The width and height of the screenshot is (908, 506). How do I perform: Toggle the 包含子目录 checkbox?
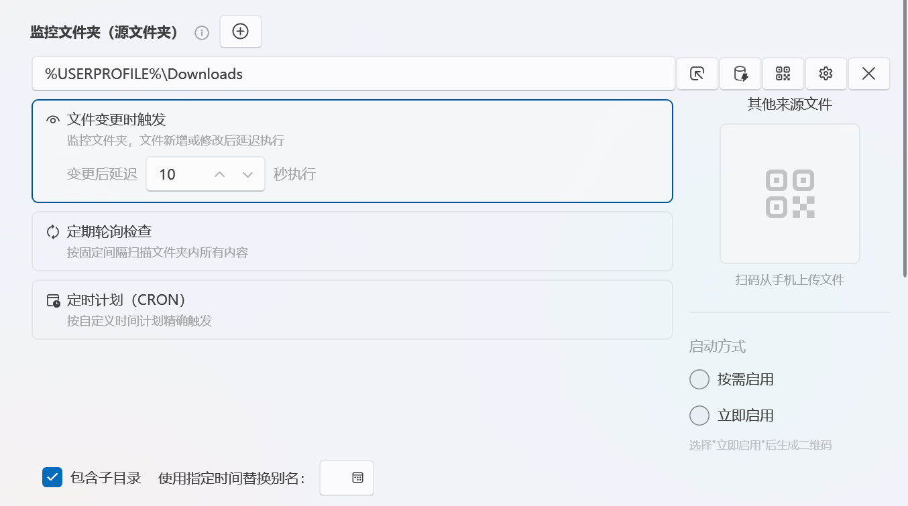52,477
